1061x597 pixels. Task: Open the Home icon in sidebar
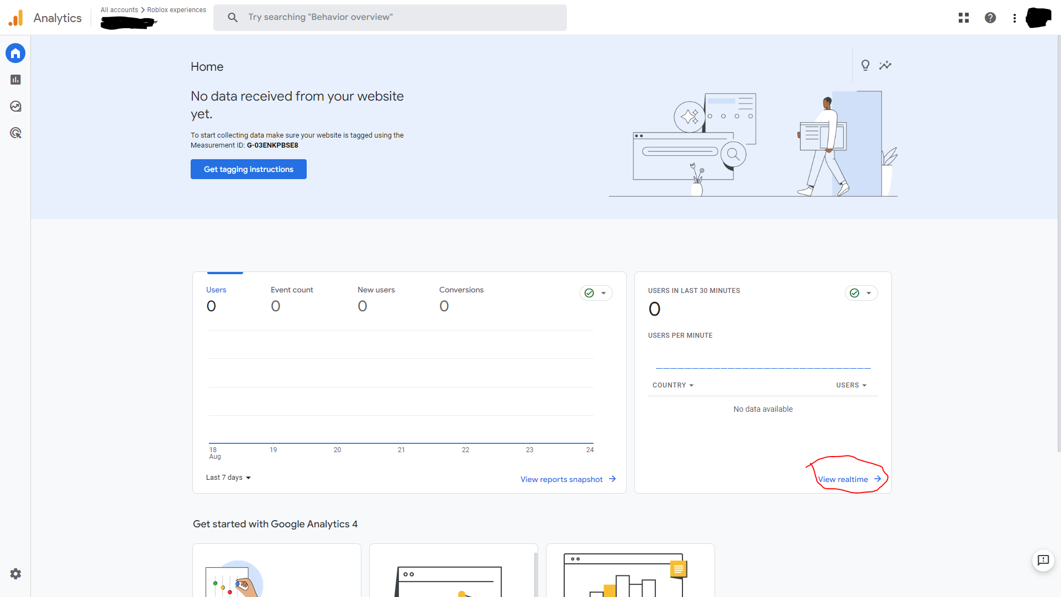pos(15,53)
